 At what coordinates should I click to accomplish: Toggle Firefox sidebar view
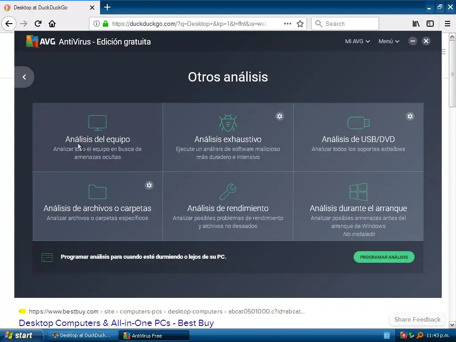click(x=430, y=24)
